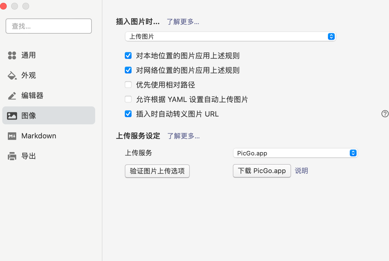Click the Image (图像) picture icon
This screenshot has height=261, width=389.
[x=12, y=116]
